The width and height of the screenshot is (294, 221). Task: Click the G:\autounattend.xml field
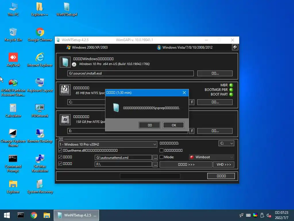pos(123,158)
